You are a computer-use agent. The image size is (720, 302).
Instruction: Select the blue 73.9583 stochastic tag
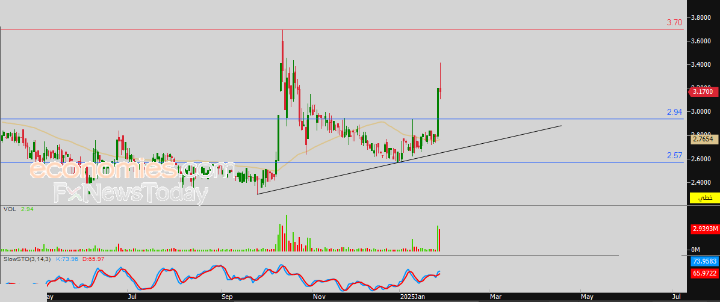pyautogui.click(x=704, y=262)
